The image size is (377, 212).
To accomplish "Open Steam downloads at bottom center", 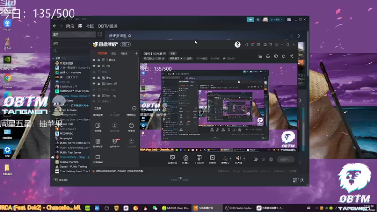I will click(x=180, y=179).
